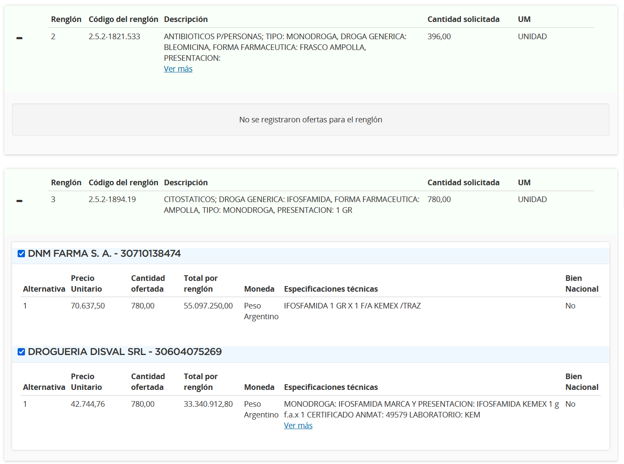
Task: Click the 'Cantidad solicitada' header of renglón 2
Action: 463,19
